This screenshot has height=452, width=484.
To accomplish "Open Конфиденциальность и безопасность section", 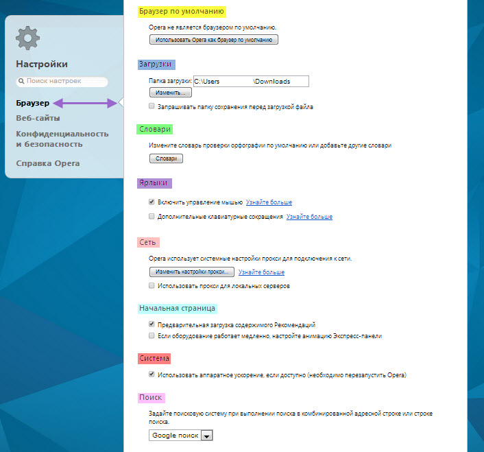I will (62, 139).
